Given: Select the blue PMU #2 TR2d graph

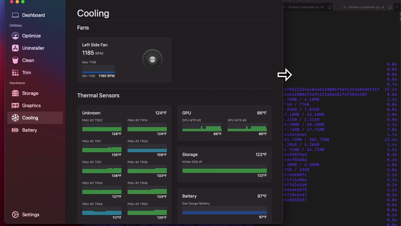Looking at the screenshot, I should point(147,148).
